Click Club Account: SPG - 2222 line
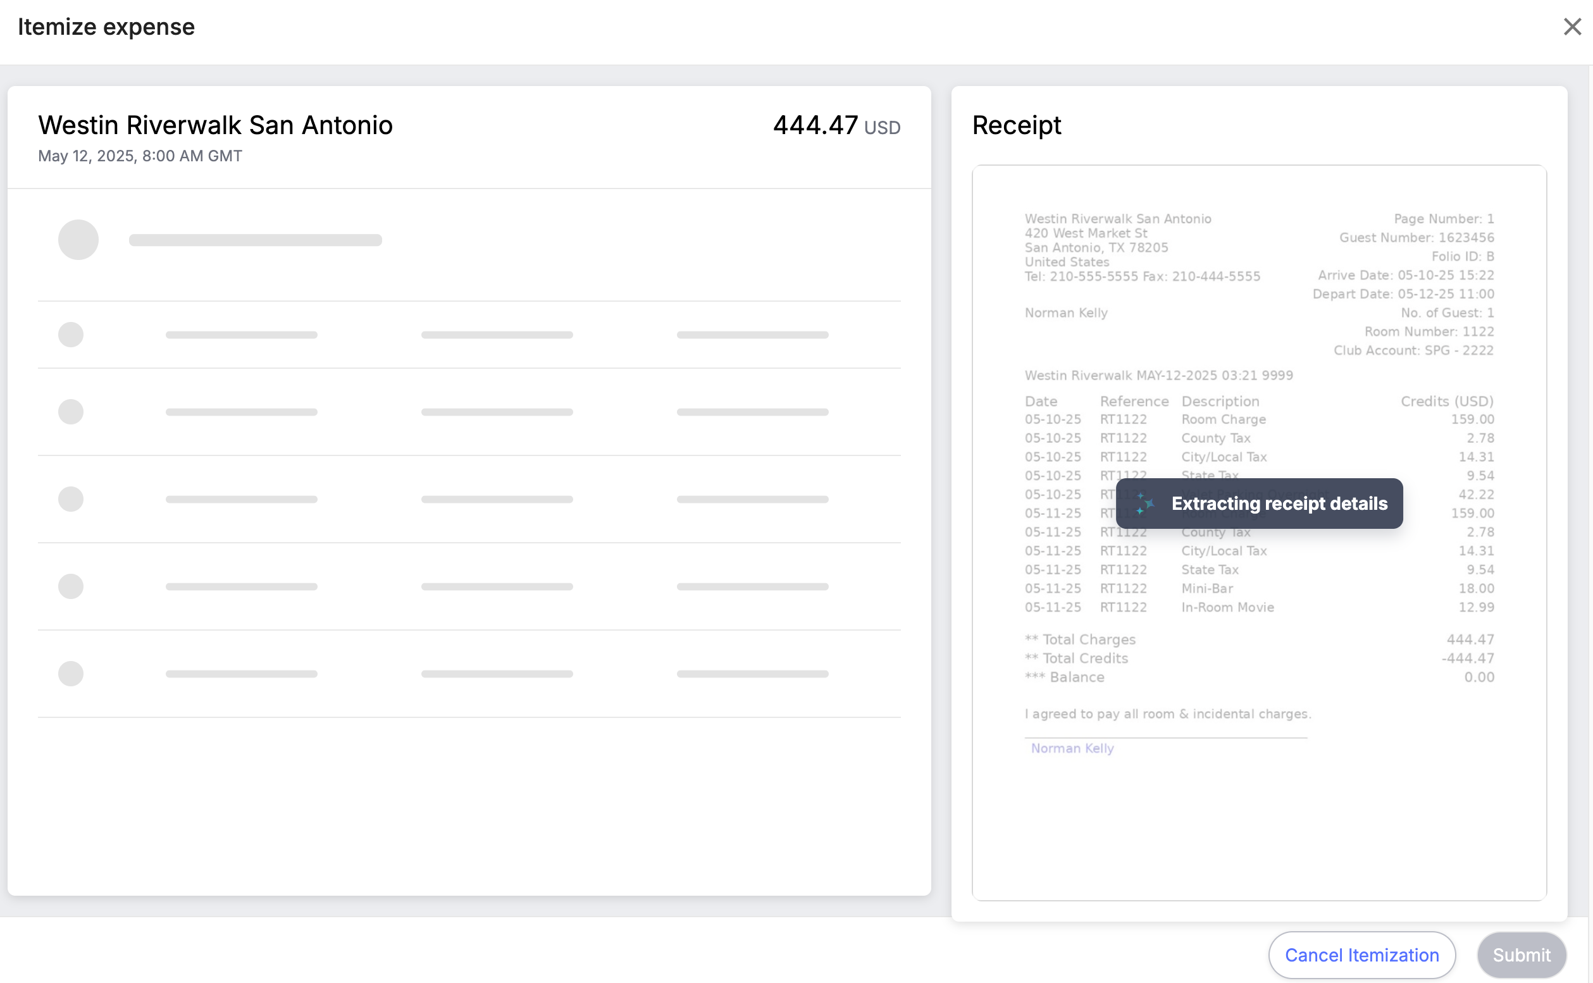Image resolution: width=1593 pixels, height=983 pixels. pos(1413,350)
